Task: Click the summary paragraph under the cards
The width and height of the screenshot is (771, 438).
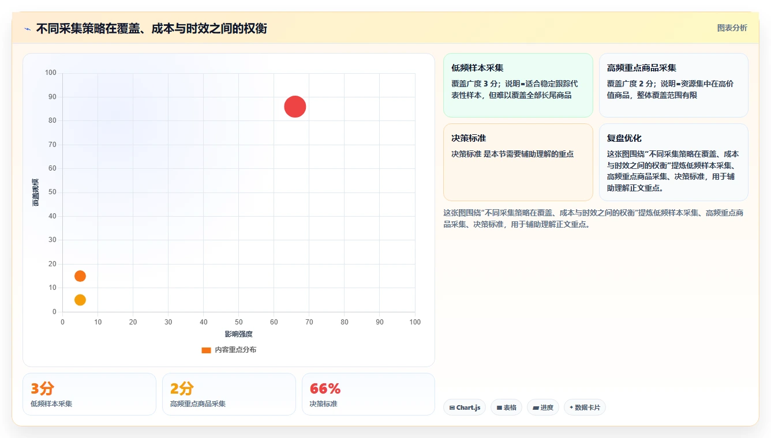Action: (x=593, y=218)
